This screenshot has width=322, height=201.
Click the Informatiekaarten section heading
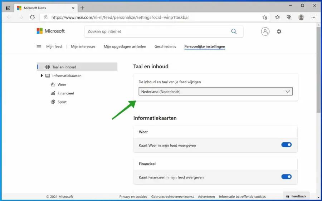click(x=155, y=118)
